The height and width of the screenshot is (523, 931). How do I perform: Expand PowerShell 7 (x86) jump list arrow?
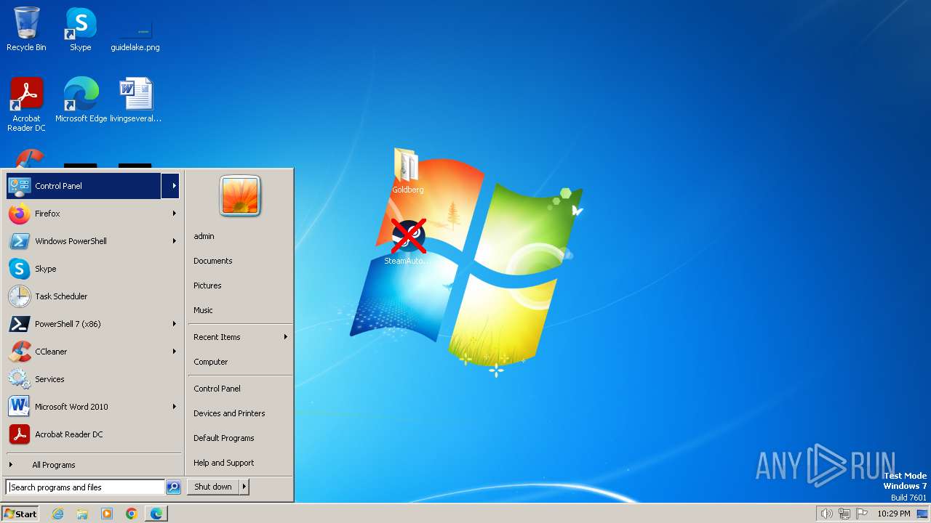coord(174,324)
